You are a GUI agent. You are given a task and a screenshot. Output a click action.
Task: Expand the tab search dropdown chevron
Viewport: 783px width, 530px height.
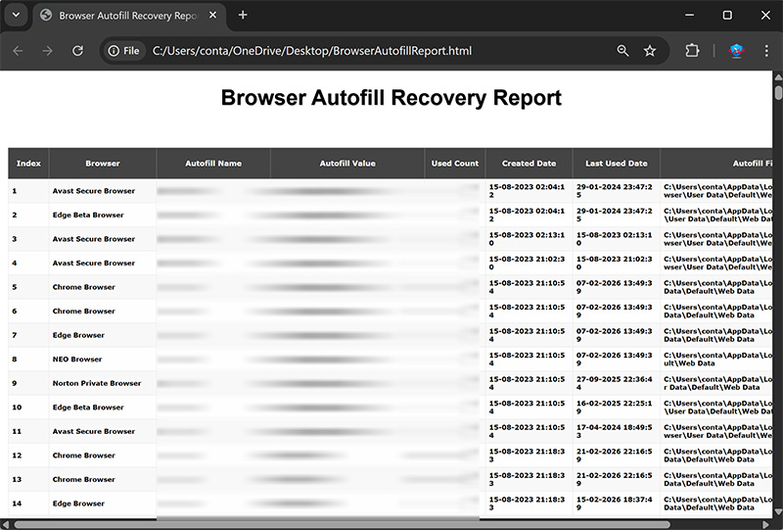[x=16, y=15]
